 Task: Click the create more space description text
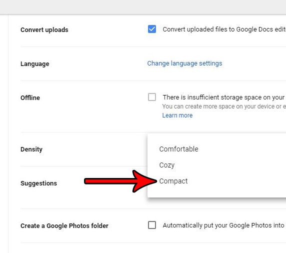224,106
